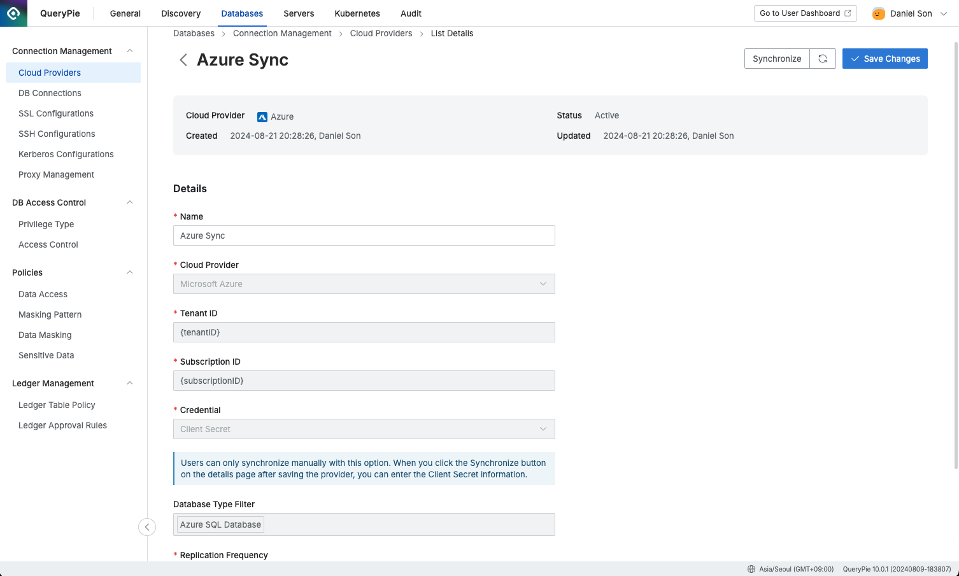Viewport: 959px width, 576px height.
Task: Open the Credential dropdown showing Client Secret
Action: [364, 429]
